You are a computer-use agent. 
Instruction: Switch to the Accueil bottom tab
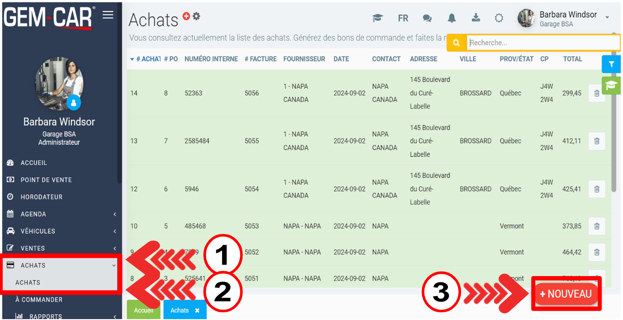pos(143,310)
